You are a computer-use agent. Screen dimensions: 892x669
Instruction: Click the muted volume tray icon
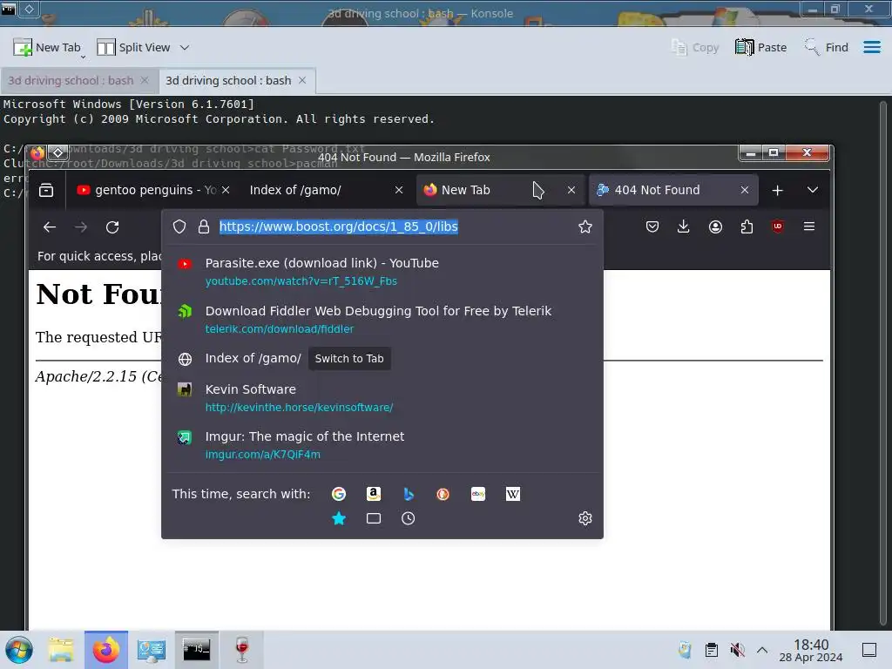point(737,650)
